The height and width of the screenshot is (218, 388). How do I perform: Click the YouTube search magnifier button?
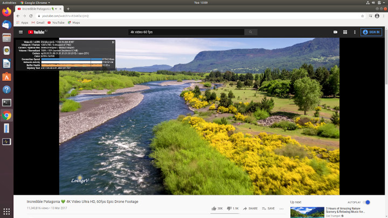[x=251, y=32]
